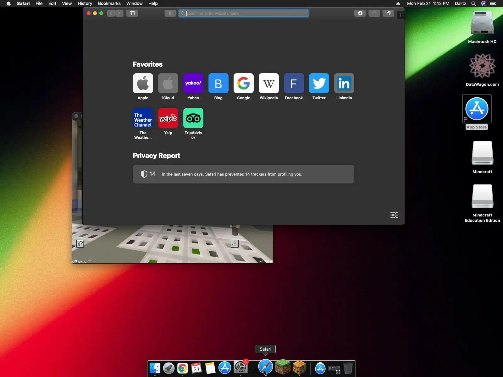Visit the Yelp favorite
The width and height of the screenshot is (503, 377).
coord(168,118)
